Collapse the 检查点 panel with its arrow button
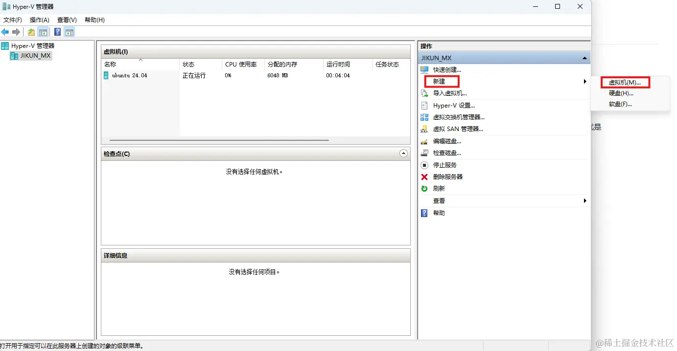Viewport: 677px width, 351px height. click(x=403, y=154)
